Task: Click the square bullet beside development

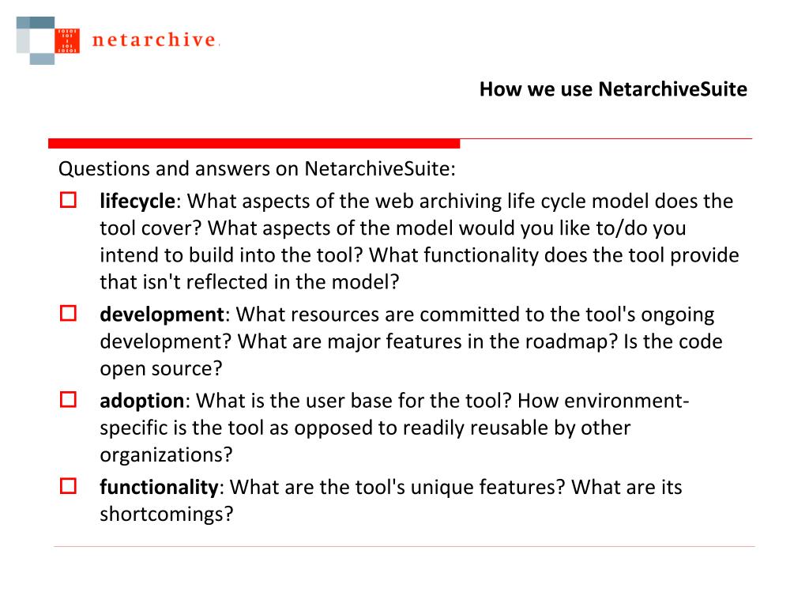Action: pyautogui.click(x=68, y=313)
